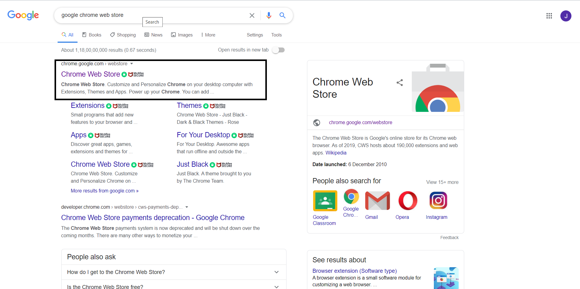Open the Instagram icon

(438, 200)
